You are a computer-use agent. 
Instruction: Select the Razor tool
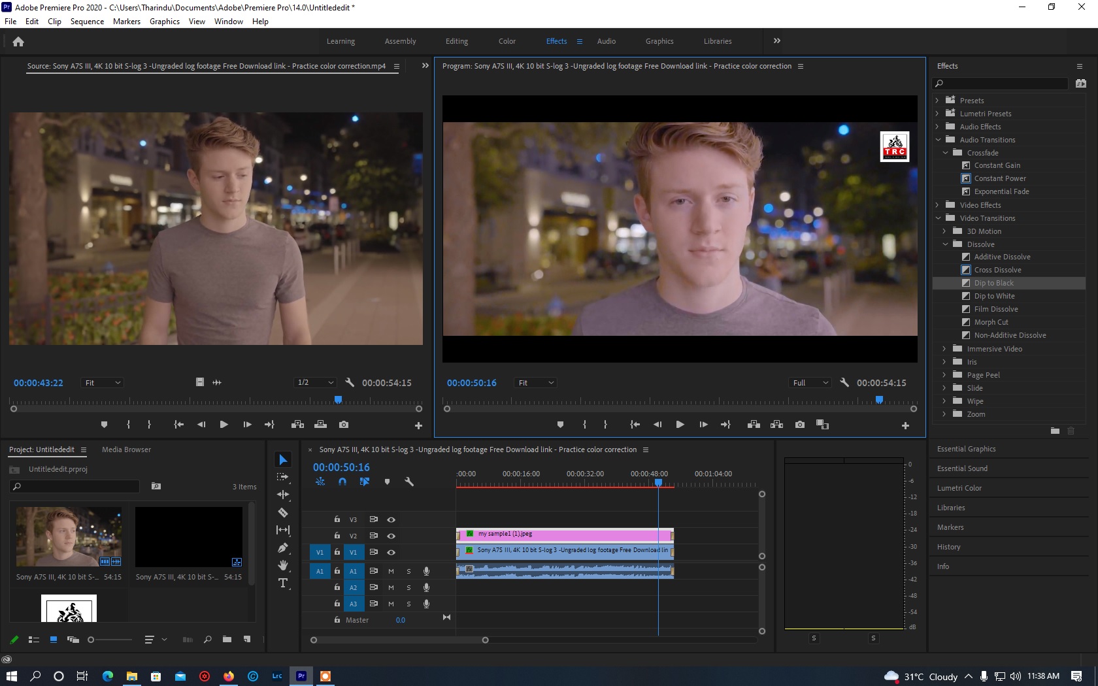(283, 513)
